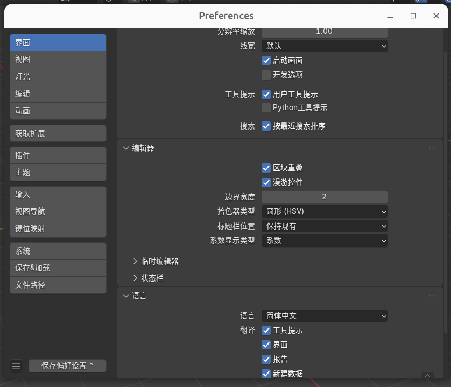
Task: Collapse the 语言 panel
Action: [x=126, y=296]
